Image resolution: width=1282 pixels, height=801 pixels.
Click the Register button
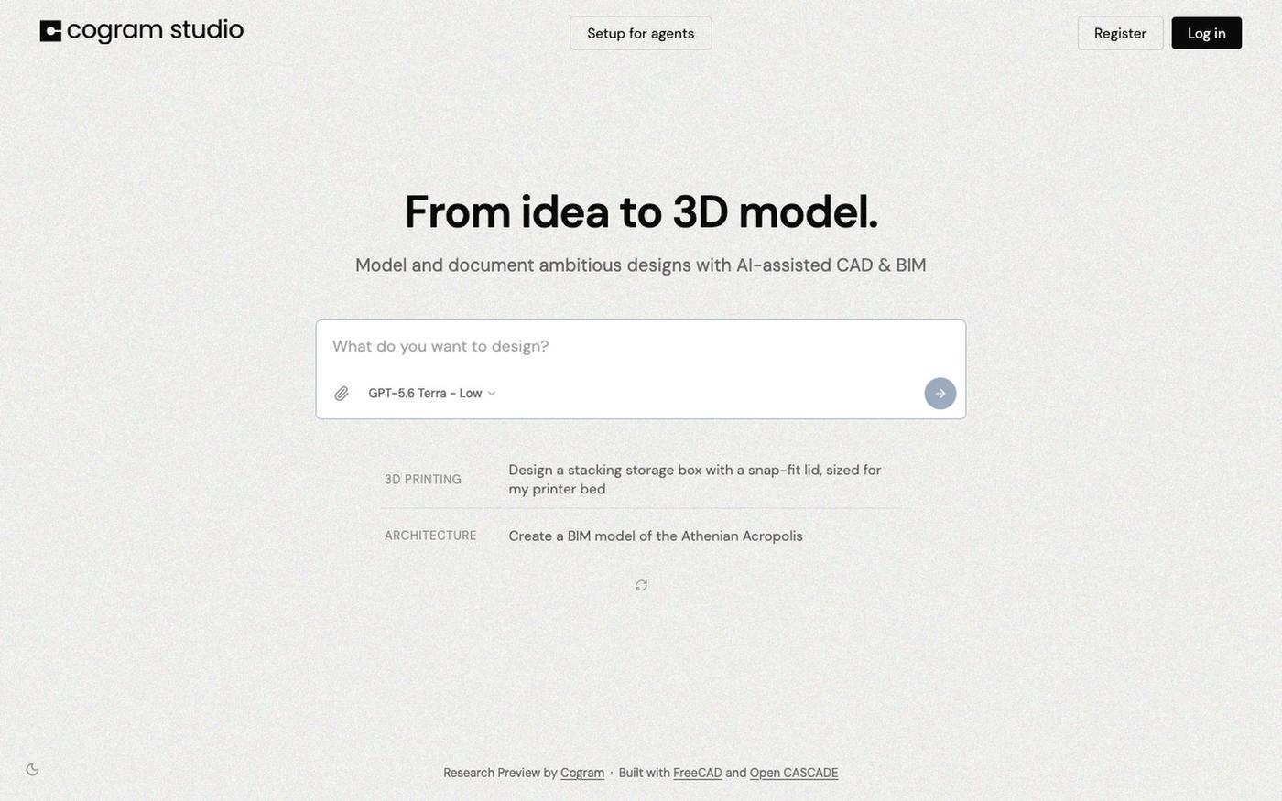click(1120, 33)
